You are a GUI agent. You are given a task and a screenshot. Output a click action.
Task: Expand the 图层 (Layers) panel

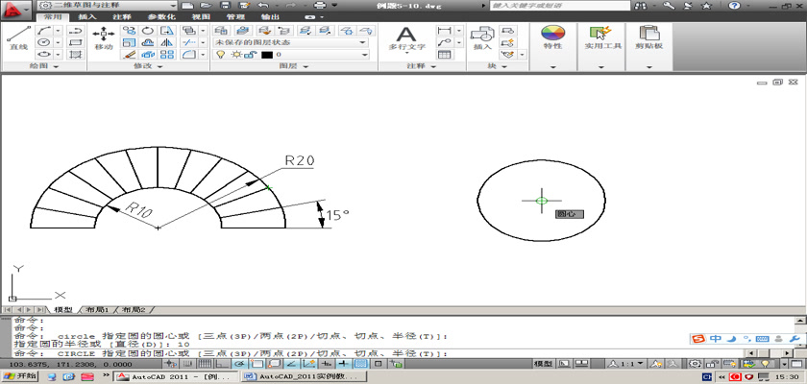click(294, 66)
